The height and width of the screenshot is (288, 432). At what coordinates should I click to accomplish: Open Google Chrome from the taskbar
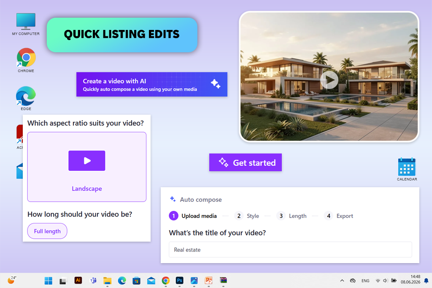165,280
